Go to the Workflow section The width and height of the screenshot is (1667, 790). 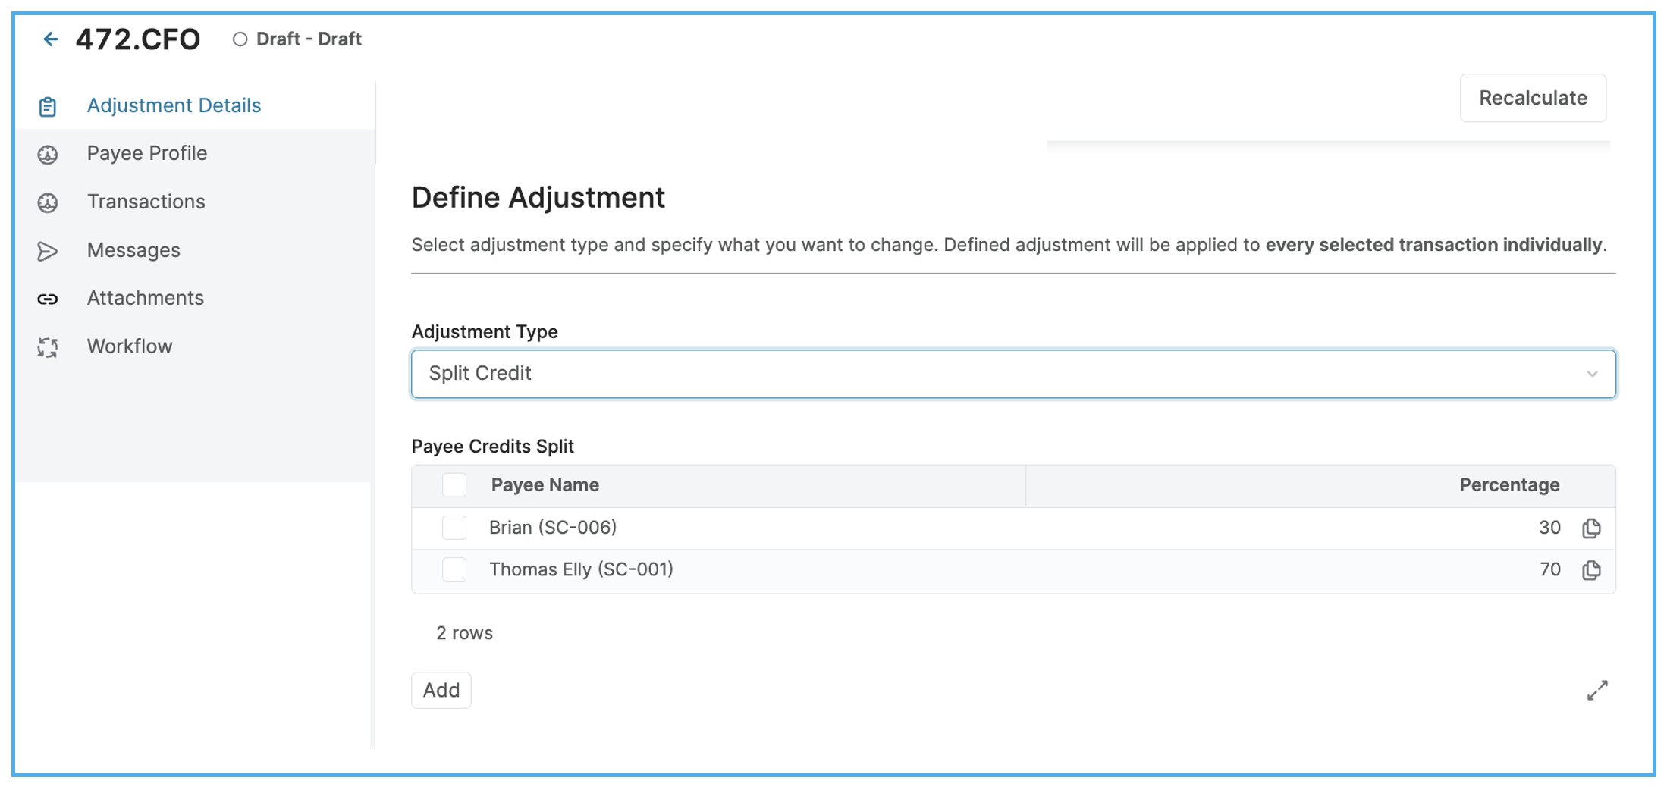[130, 346]
